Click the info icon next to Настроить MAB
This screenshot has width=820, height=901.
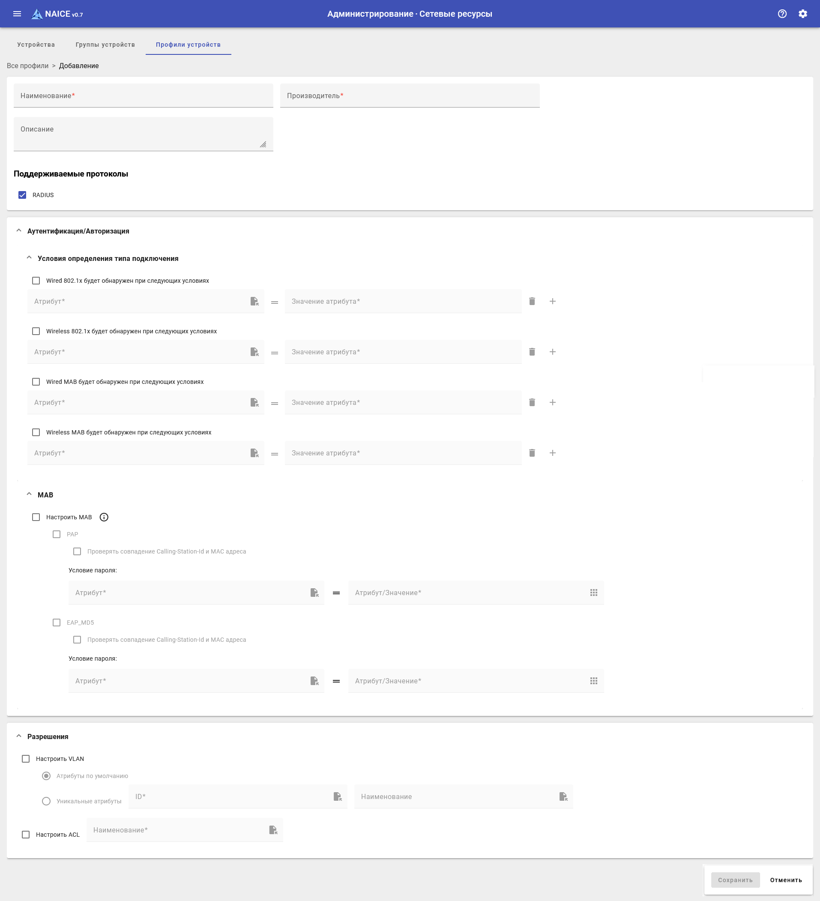(x=104, y=517)
